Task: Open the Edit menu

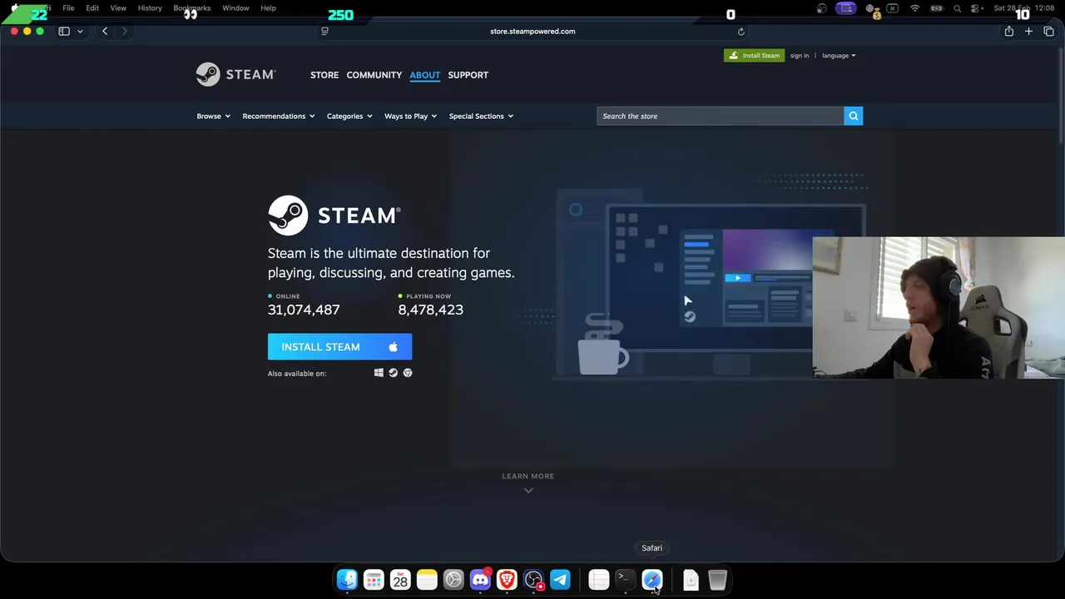Action: click(92, 8)
